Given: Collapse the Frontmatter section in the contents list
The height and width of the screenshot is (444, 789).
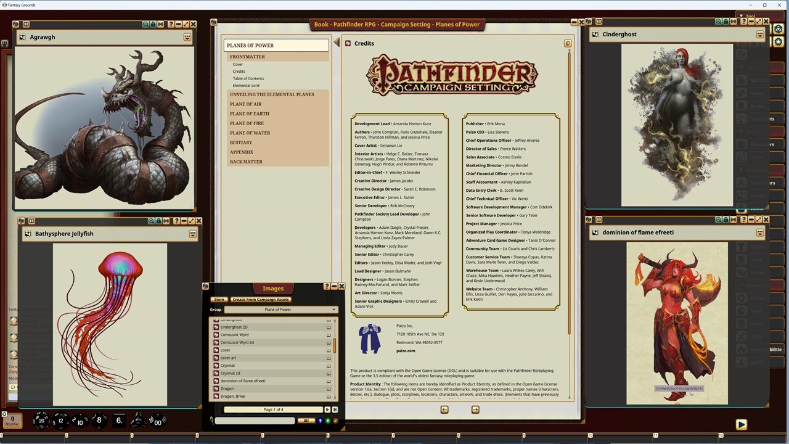Looking at the screenshot, I should (x=247, y=57).
